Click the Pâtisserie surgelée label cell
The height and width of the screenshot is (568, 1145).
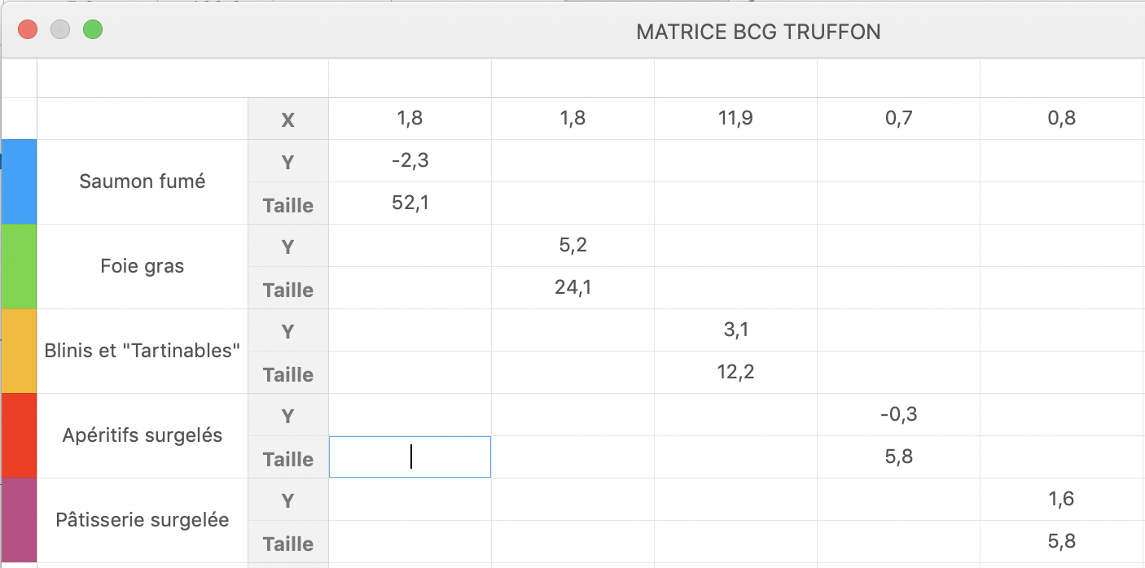143,520
